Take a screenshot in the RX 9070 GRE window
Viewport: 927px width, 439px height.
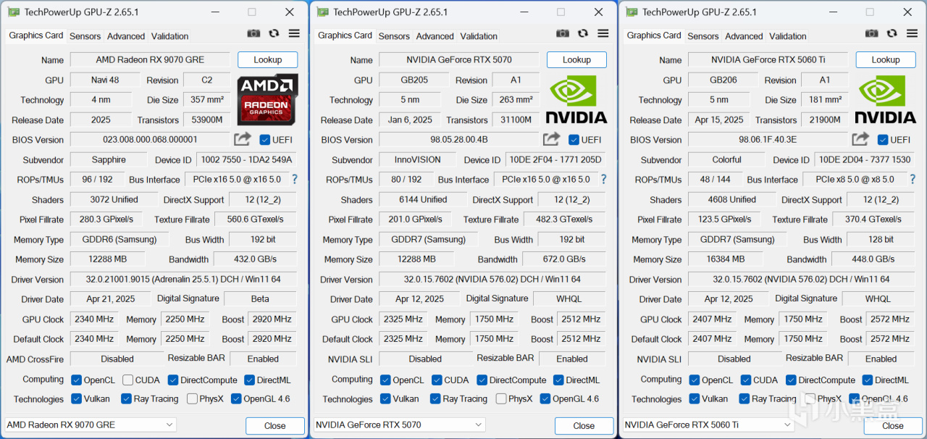click(253, 33)
